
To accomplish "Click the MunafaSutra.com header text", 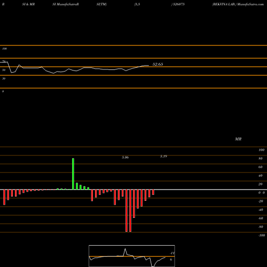I will [x=250, y=4].
